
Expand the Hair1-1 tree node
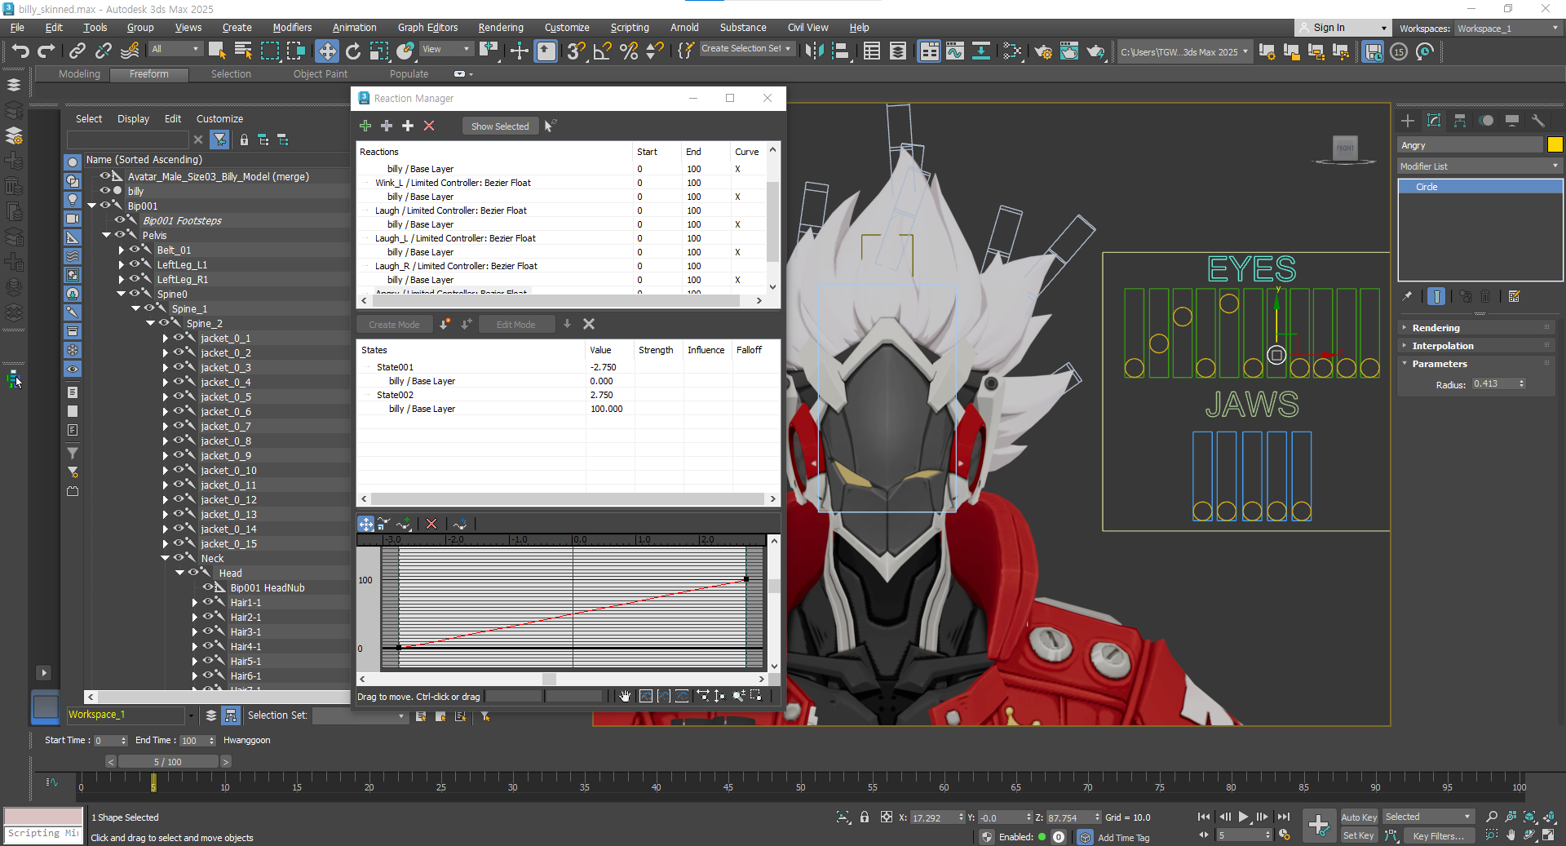195,602
